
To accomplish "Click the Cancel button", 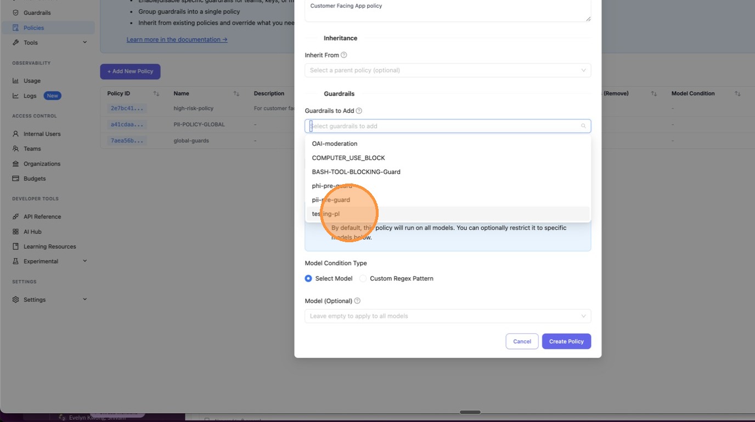I will tap(522, 341).
